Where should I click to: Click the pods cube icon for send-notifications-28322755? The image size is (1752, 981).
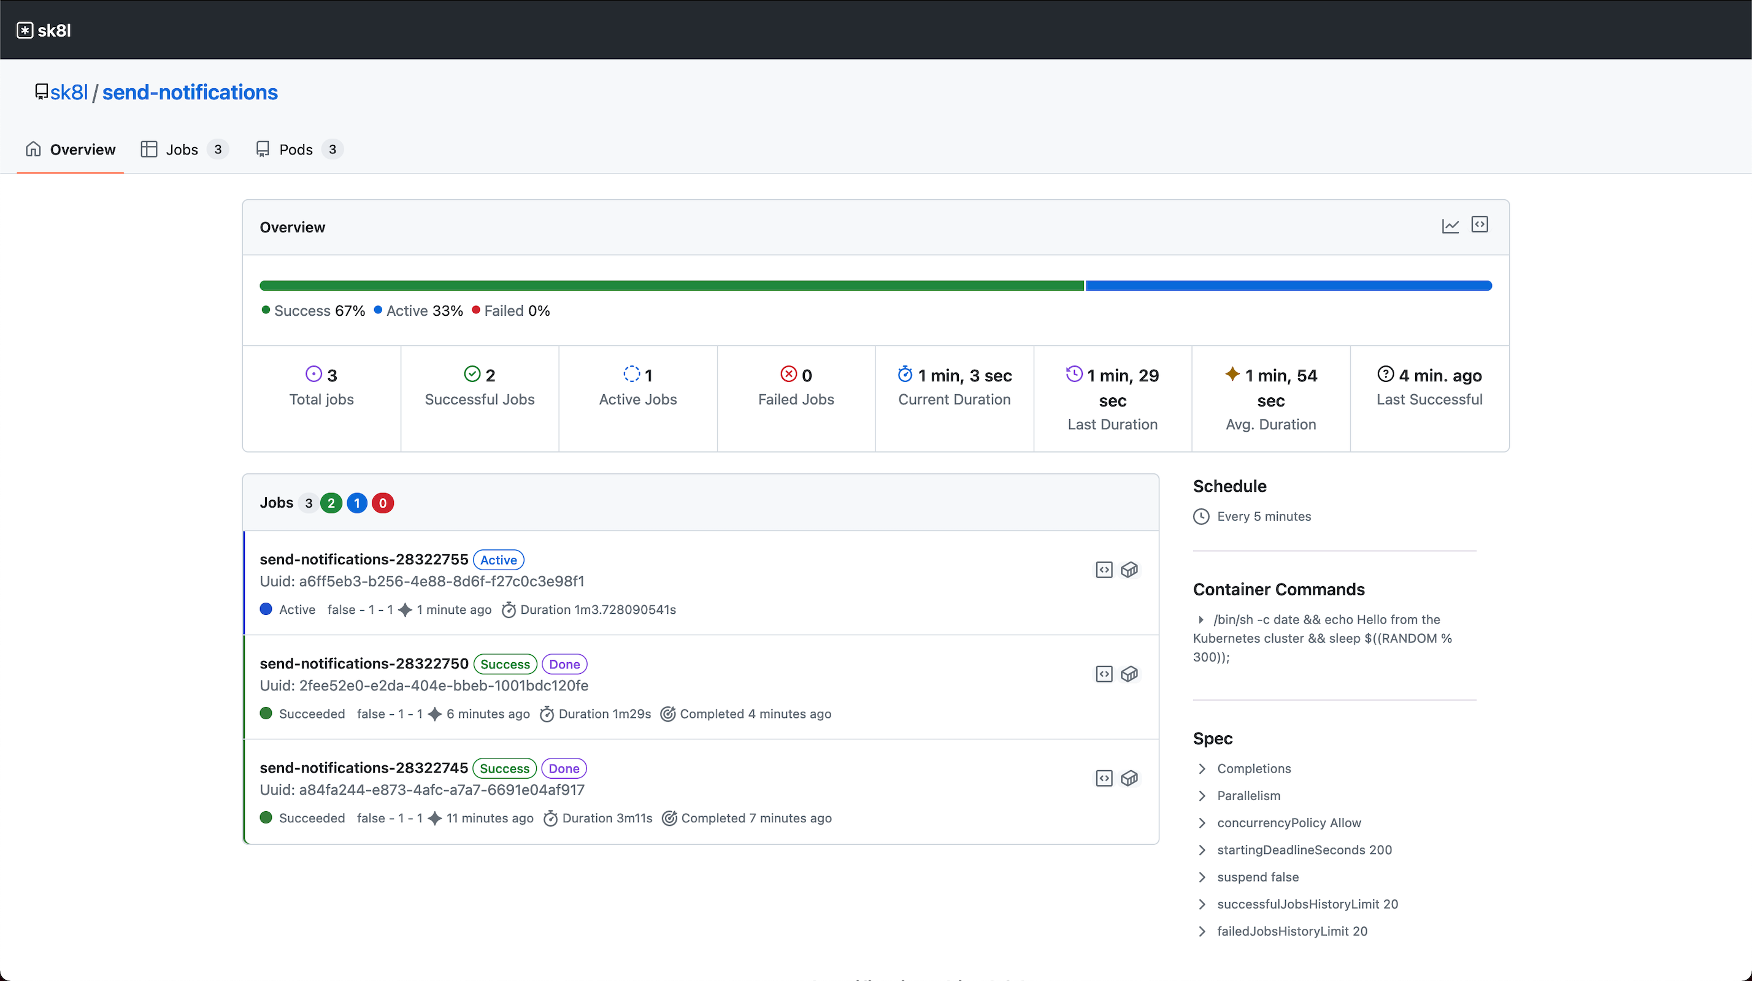click(1130, 570)
